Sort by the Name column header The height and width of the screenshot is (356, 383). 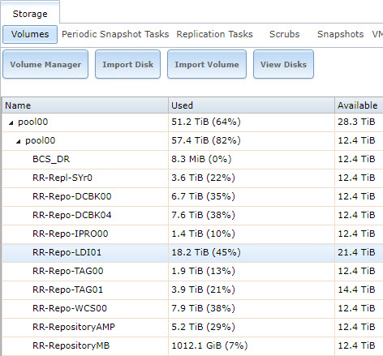[x=85, y=105]
